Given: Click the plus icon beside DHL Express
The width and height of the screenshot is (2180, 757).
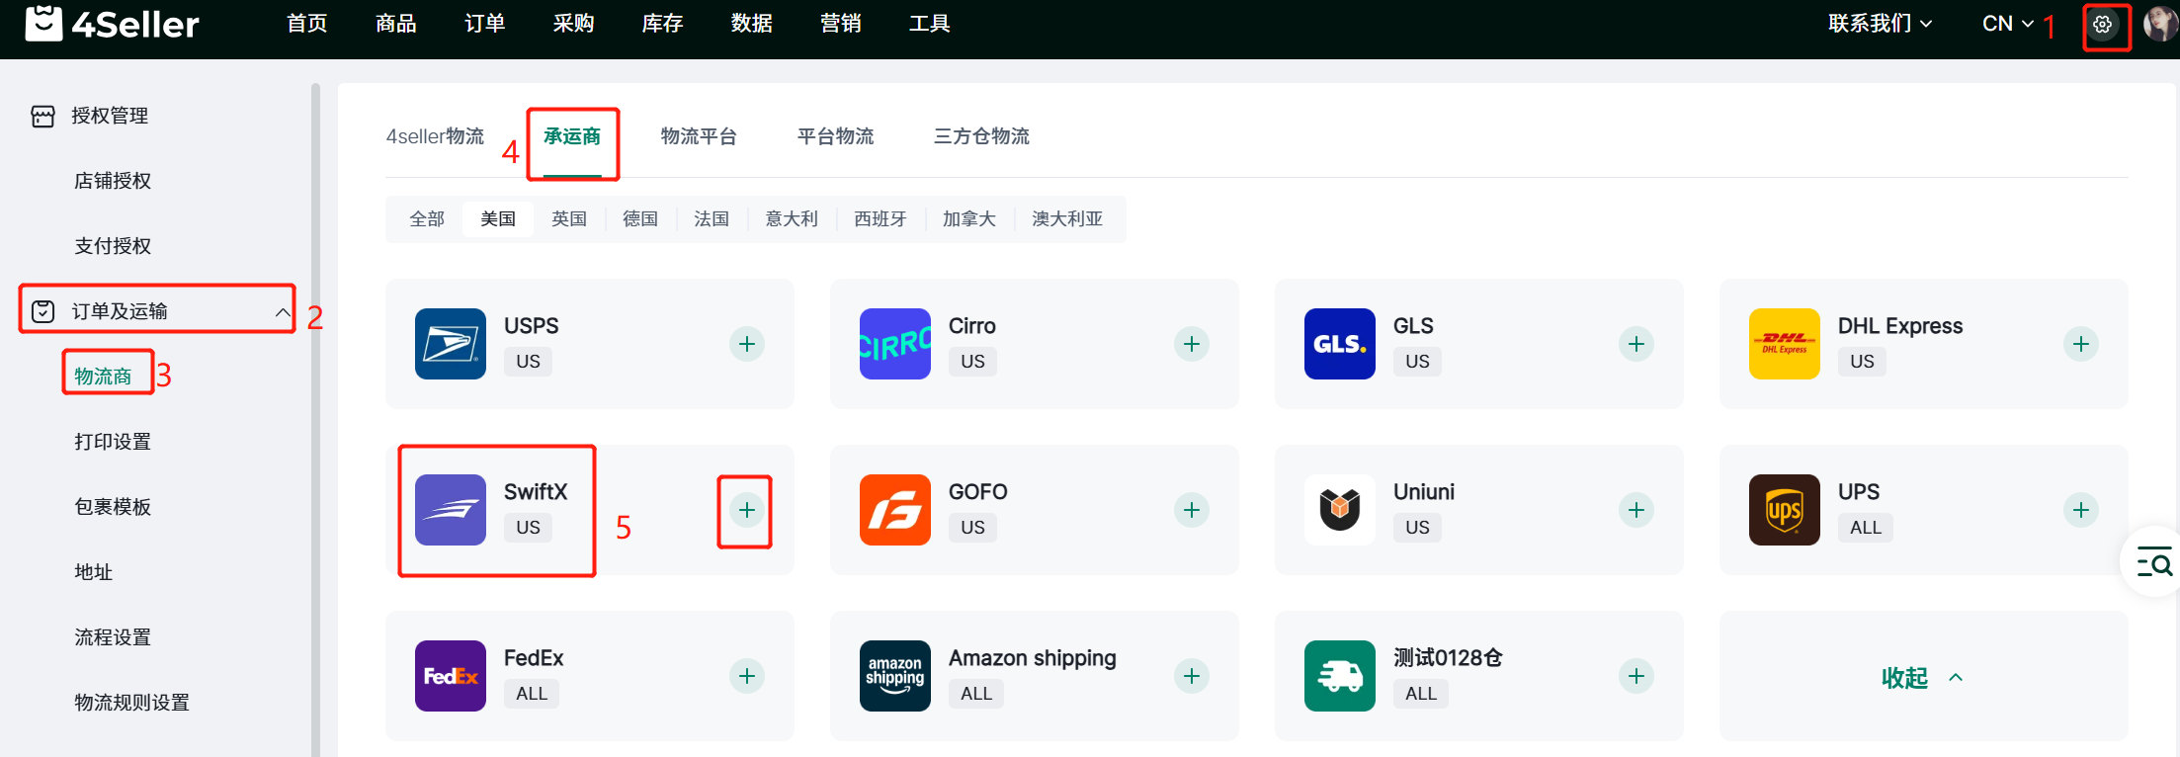Looking at the screenshot, I should pyautogui.click(x=2080, y=344).
